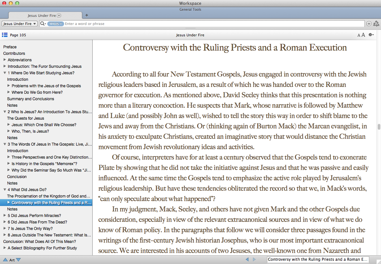Expand Jesus: Which One Shall We Choose?
This screenshot has width=381, height=264.
[x=9, y=125]
